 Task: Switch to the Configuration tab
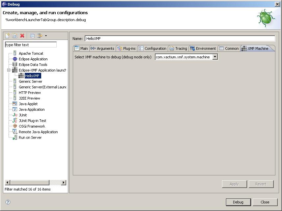pos(153,48)
